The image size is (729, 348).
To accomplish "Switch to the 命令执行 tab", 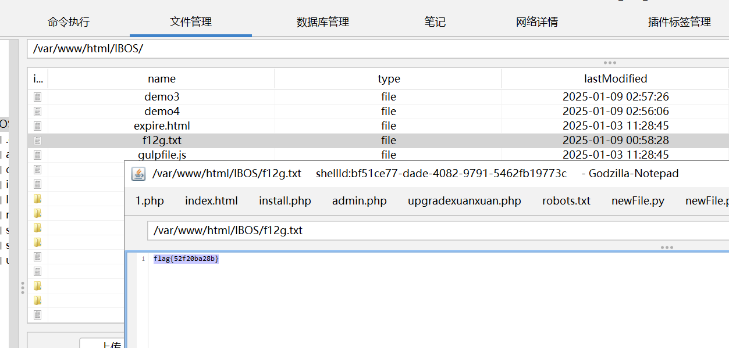I will click(x=69, y=22).
